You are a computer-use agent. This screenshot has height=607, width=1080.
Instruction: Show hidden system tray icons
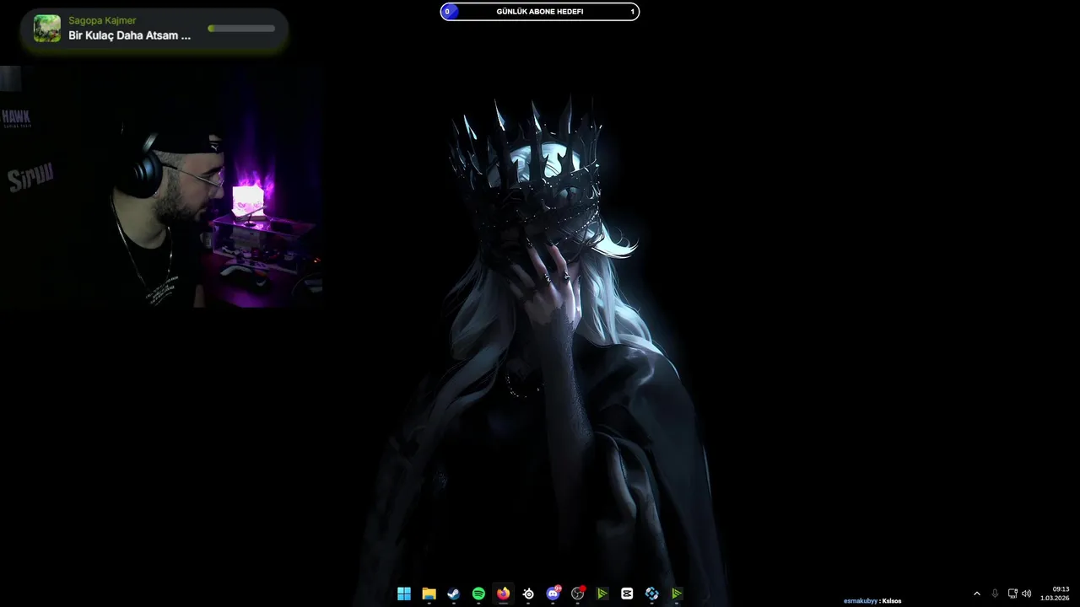tap(977, 594)
